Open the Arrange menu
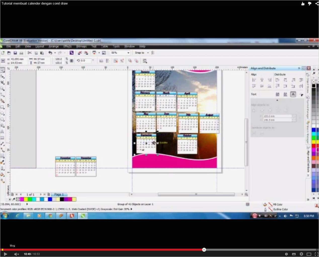 [54, 46]
